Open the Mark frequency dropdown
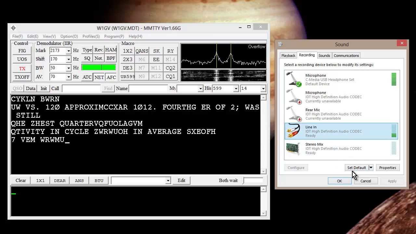 pyautogui.click(x=68, y=51)
